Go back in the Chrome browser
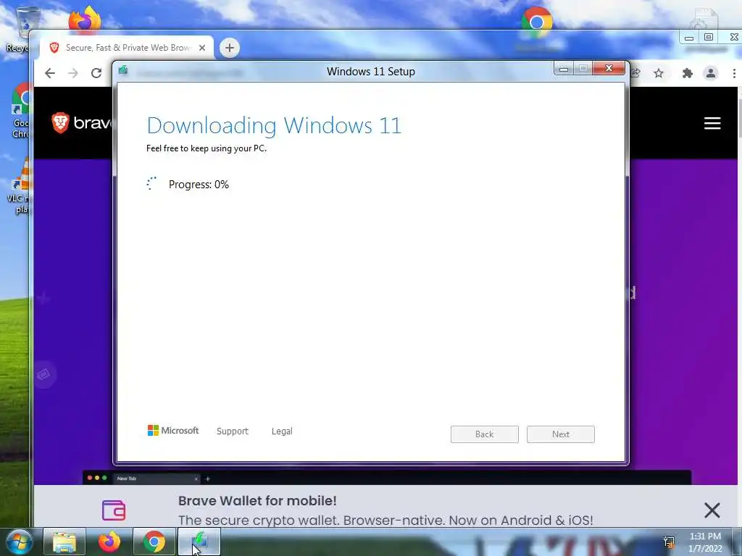Image resolution: width=742 pixels, height=556 pixels. (50, 73)
